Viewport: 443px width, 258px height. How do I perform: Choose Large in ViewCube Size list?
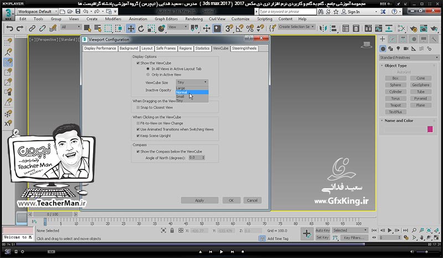click(x=192, y=88)
